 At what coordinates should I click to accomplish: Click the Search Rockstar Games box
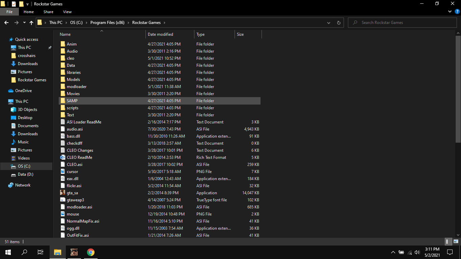click(x=403, y=23)
